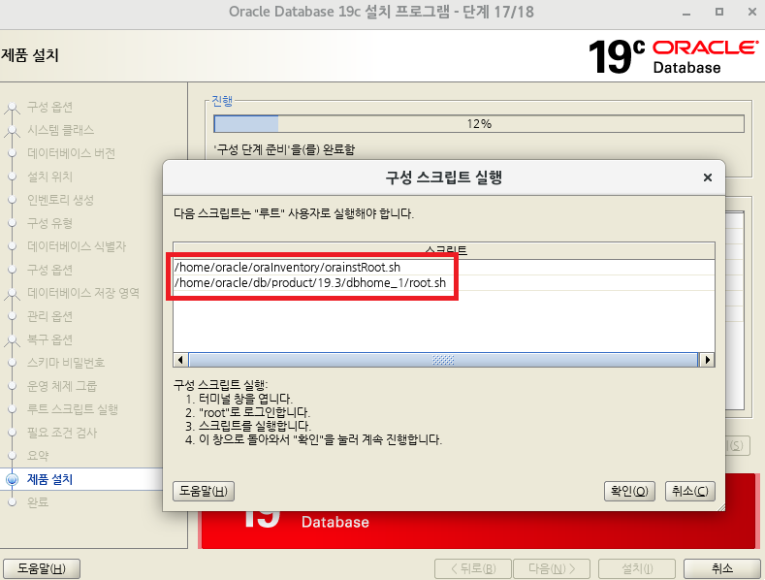Select the 시스템 클래스 step
This screenshot has width=765, height=580.
[x=60, y=130]
